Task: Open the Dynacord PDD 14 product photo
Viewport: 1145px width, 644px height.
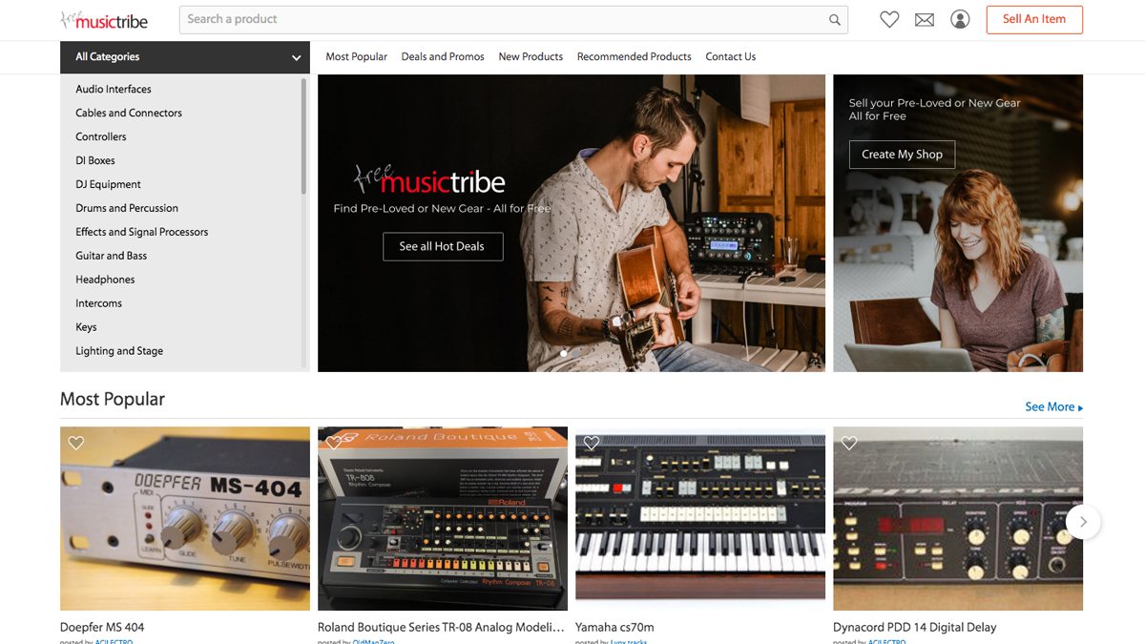Action: (x=958, y=518)
